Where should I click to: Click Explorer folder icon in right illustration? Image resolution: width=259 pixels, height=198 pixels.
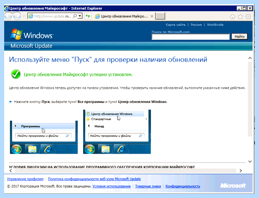click(105, 149)
